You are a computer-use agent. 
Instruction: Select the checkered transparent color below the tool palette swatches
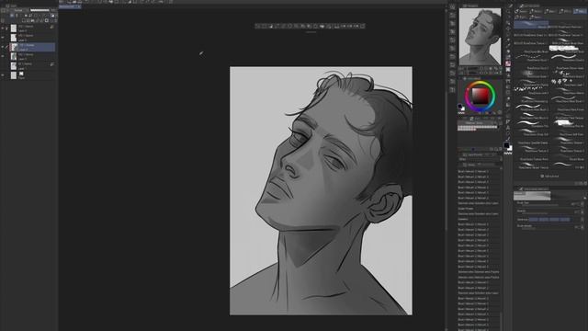(508, 154)
